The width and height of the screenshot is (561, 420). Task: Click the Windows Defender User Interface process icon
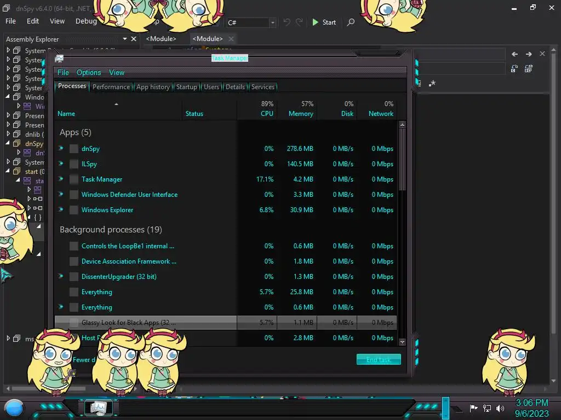[74, 195]
